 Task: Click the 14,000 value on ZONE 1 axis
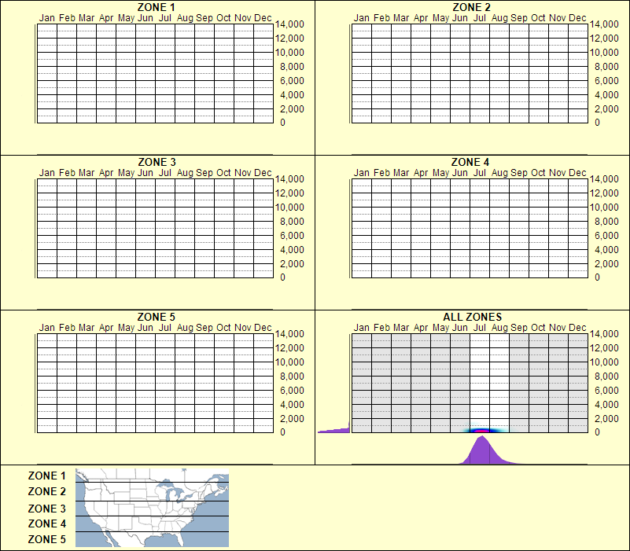(289, 24)
